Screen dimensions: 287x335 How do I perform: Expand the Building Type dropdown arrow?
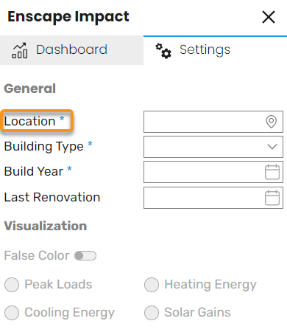(272, 147)
